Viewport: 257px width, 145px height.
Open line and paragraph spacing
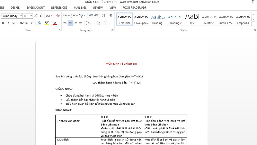pyautogui.click(x=88, y=23)
